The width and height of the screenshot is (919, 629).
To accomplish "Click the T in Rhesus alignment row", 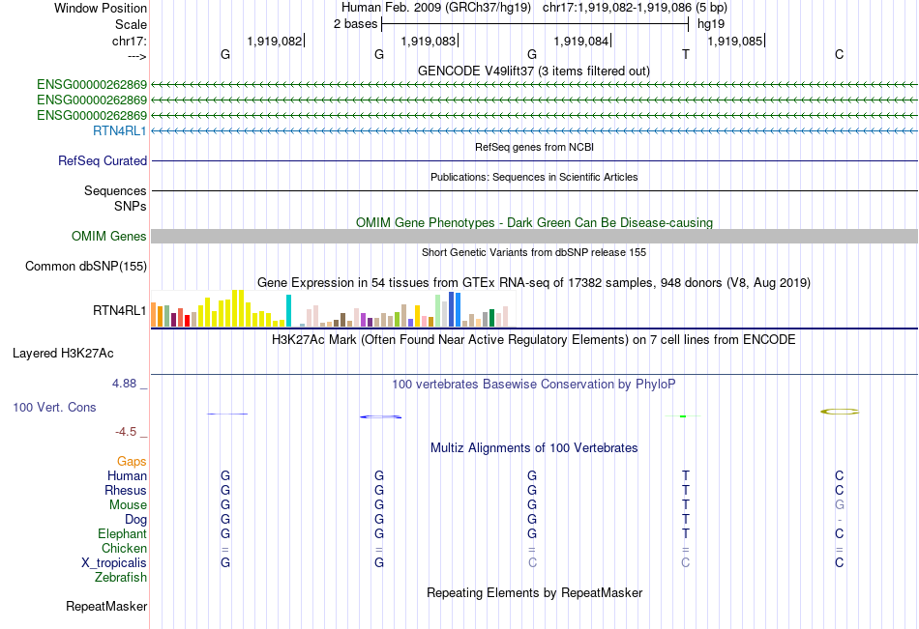I will point(686,490).
